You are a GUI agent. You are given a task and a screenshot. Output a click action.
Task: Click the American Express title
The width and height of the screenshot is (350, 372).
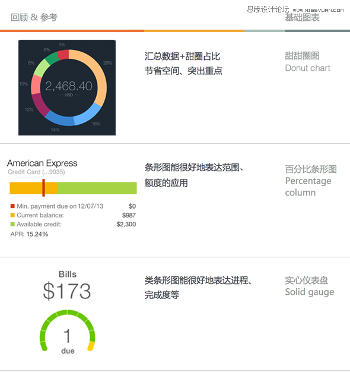[x=42, y=163]
